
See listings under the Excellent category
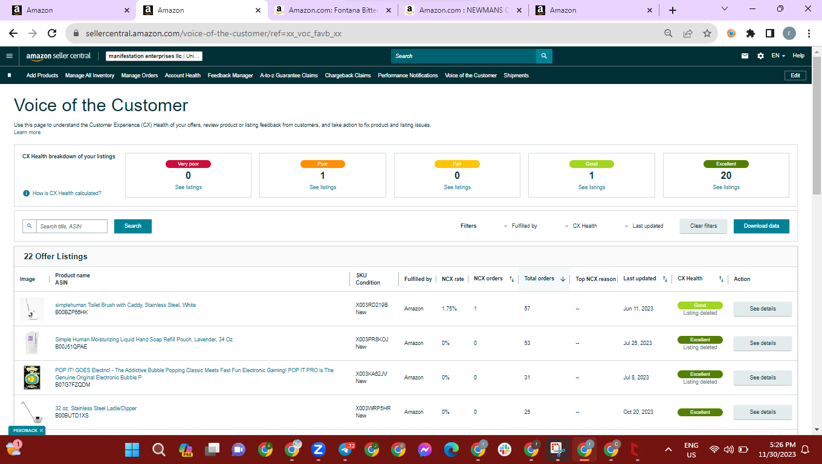[x=726, y=187]
